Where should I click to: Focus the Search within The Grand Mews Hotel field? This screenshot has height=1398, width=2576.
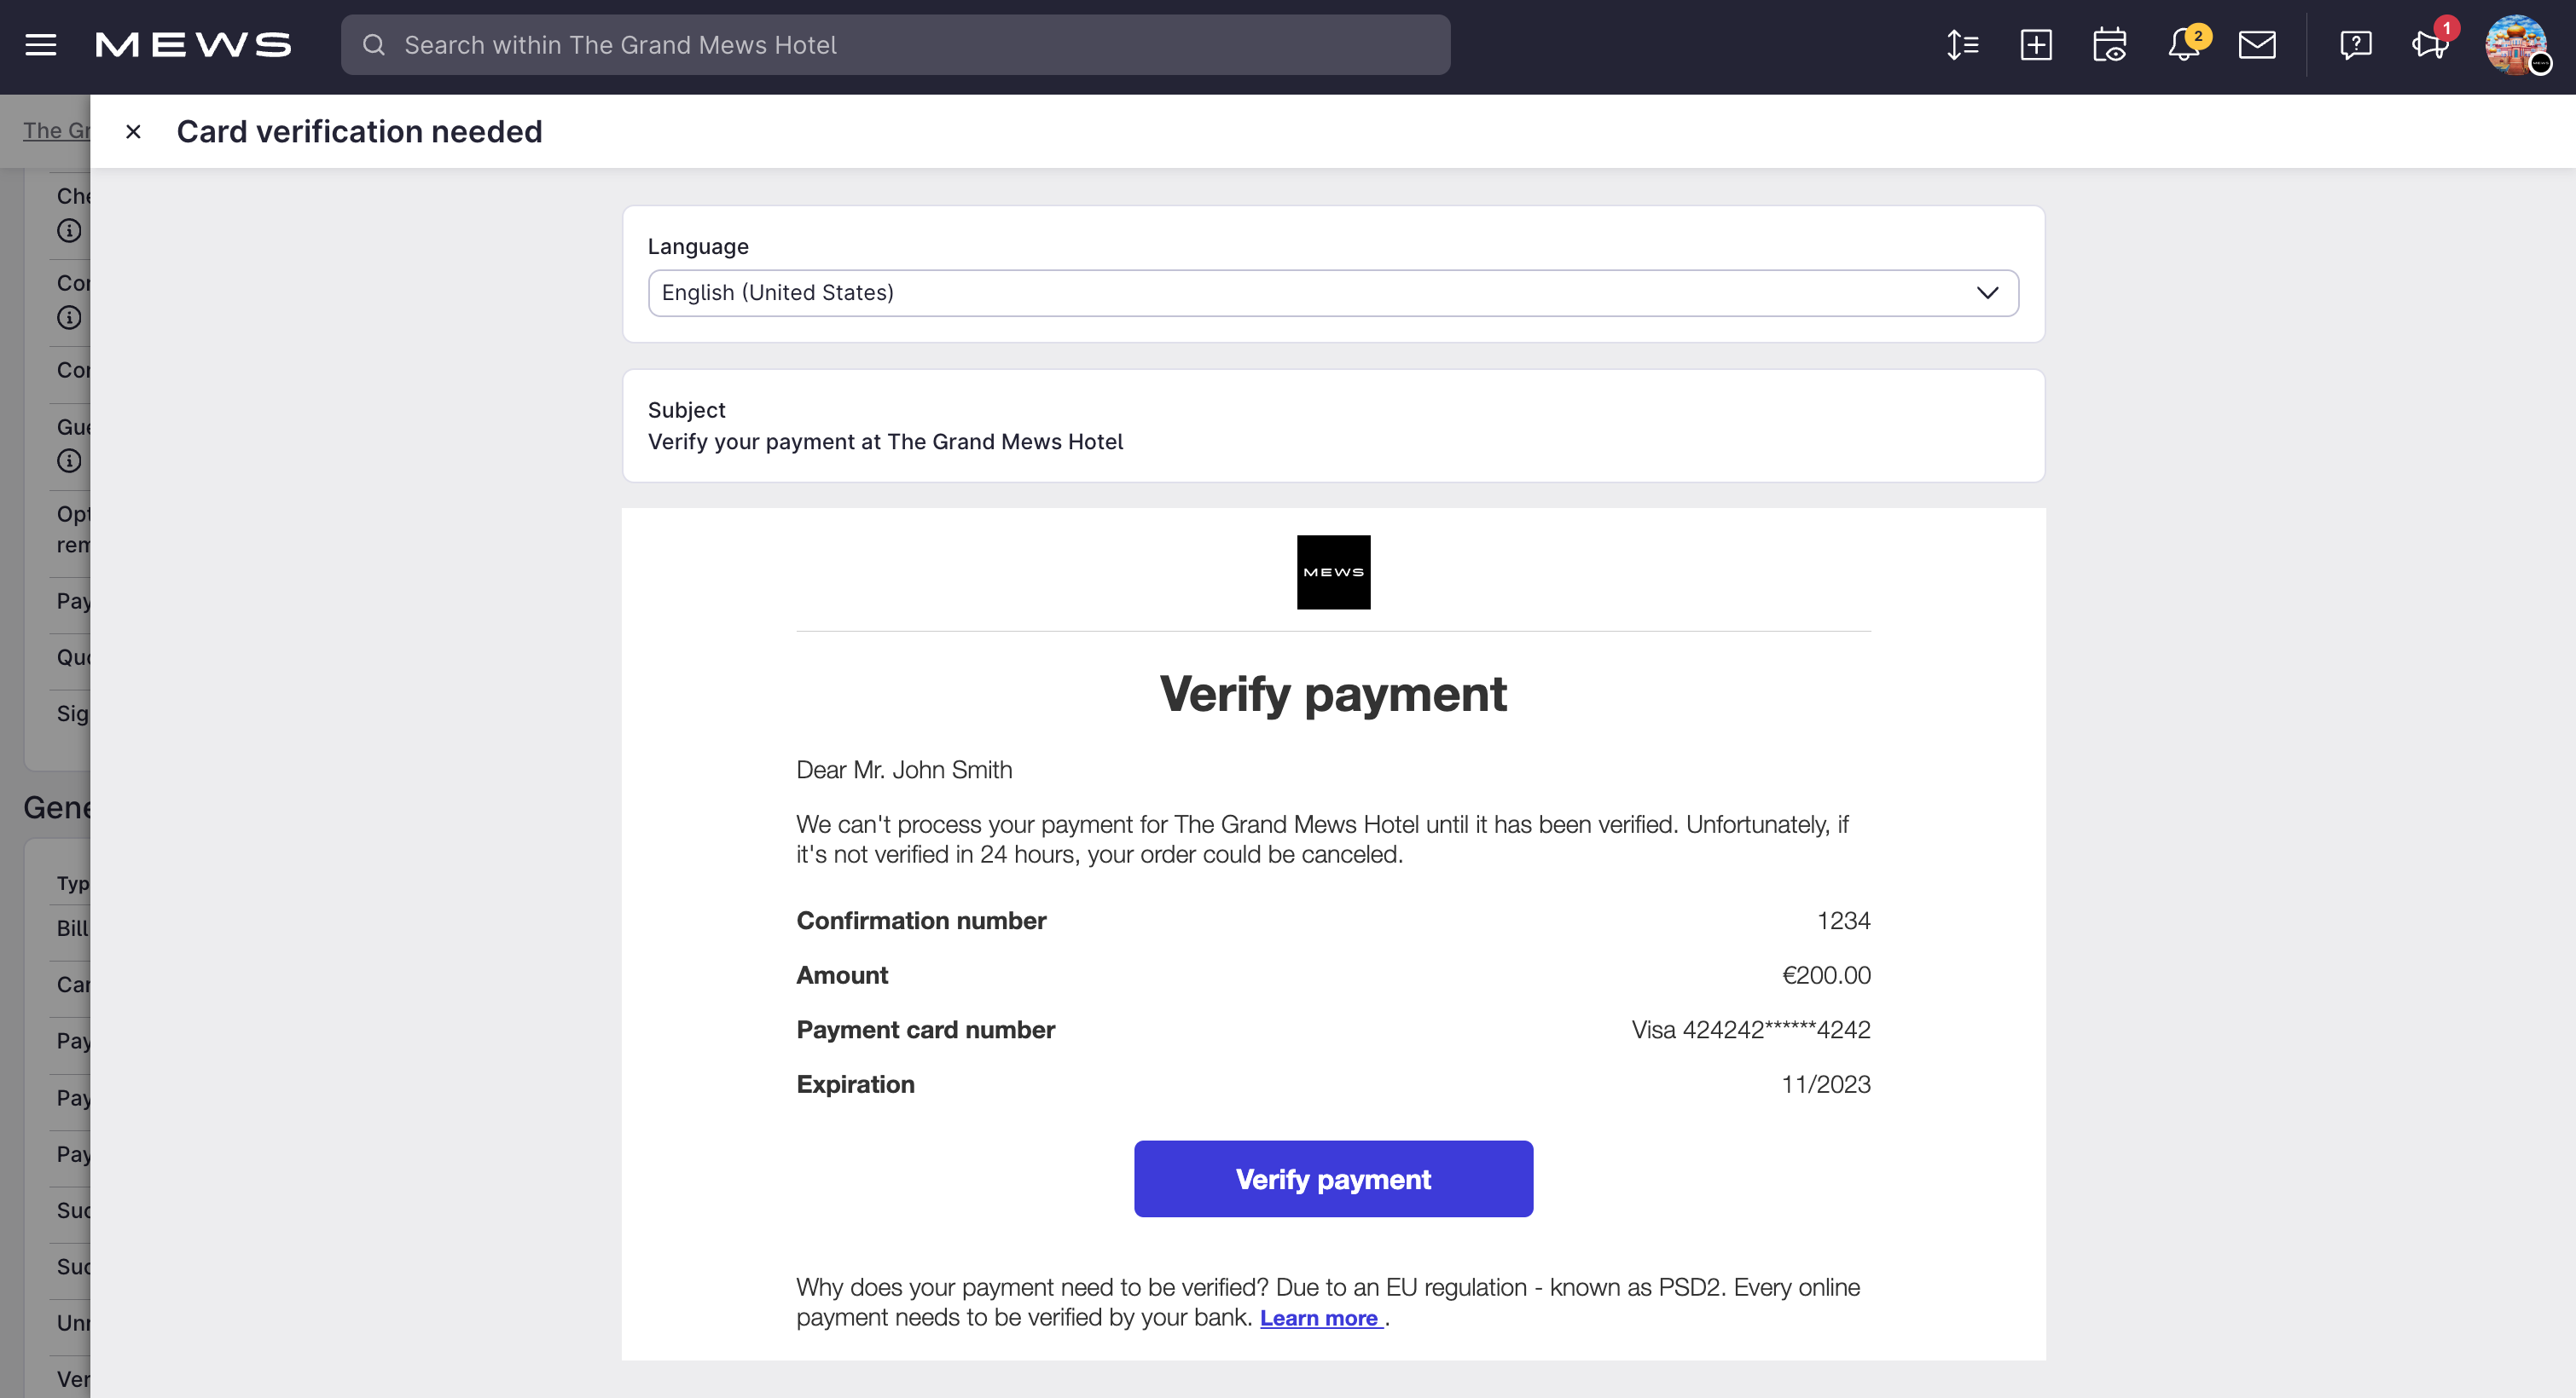click(x=895, y=45)
